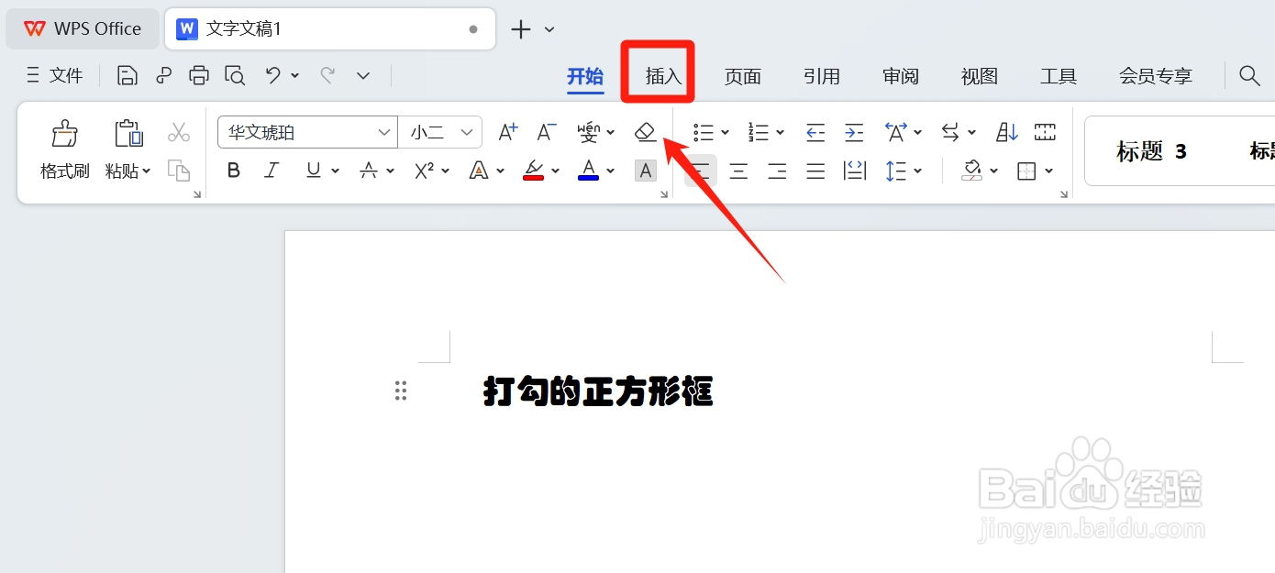Image resolution: width=1275 pixels, height=573 pixels.
Task: Switch to the 插入 ribbon tab
Action: point(658,77)
